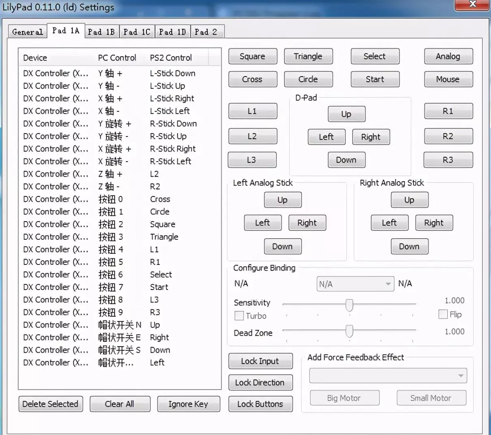Bind Right Analog Stick Right
The image size is (491, 435).
[434, 223]
